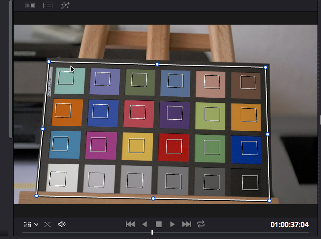
Task: Mute the viewer audio speaker
Action: click(62, 224)
